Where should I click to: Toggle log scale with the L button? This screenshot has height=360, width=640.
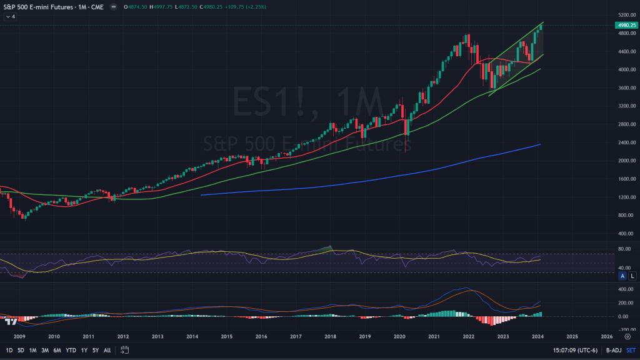click(x=632, y=276)
